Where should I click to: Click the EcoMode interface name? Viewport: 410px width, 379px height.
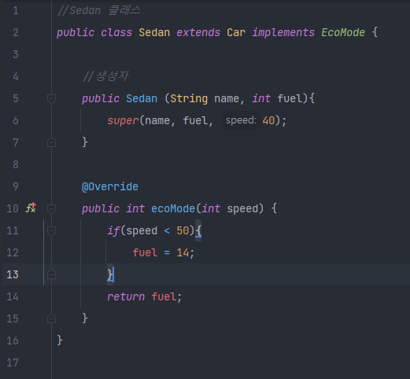pyautogui.click(x=343, y=33)
